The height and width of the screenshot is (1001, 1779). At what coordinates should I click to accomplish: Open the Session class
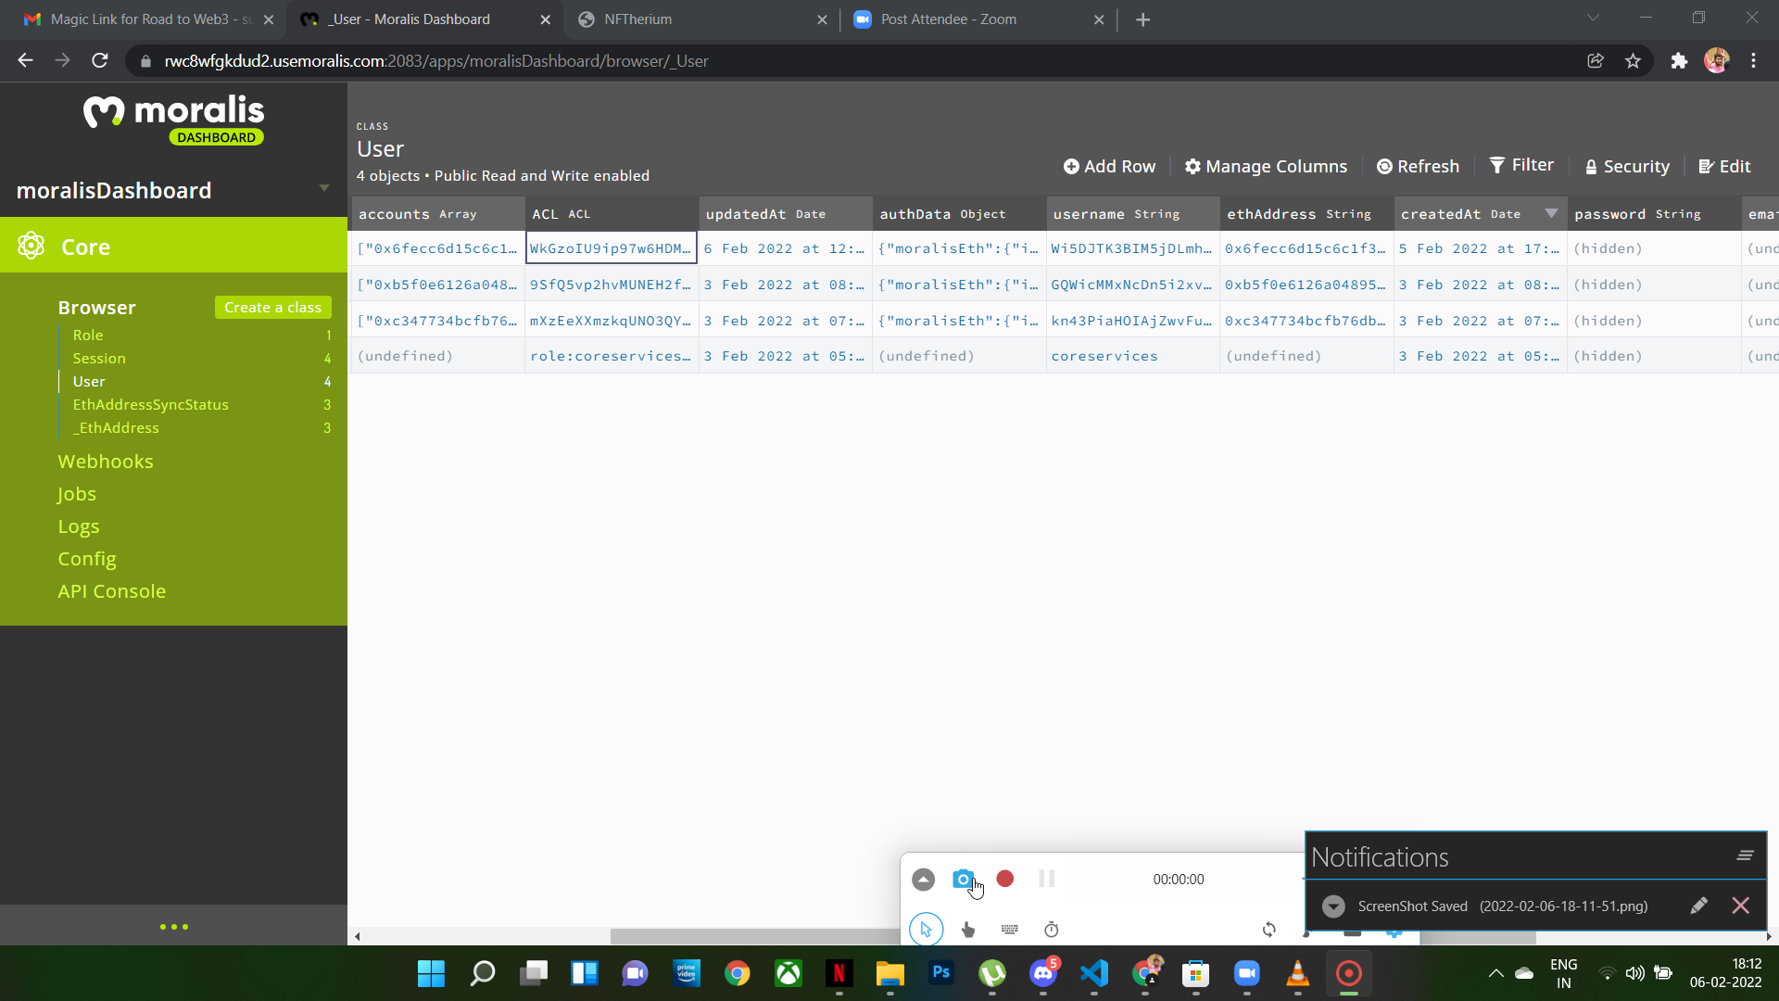[99, 359]
